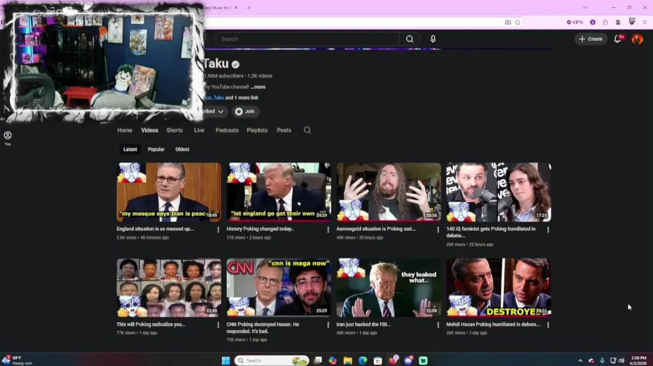
Task: Activate voice search microphone icon
Action: pos(433,39)
